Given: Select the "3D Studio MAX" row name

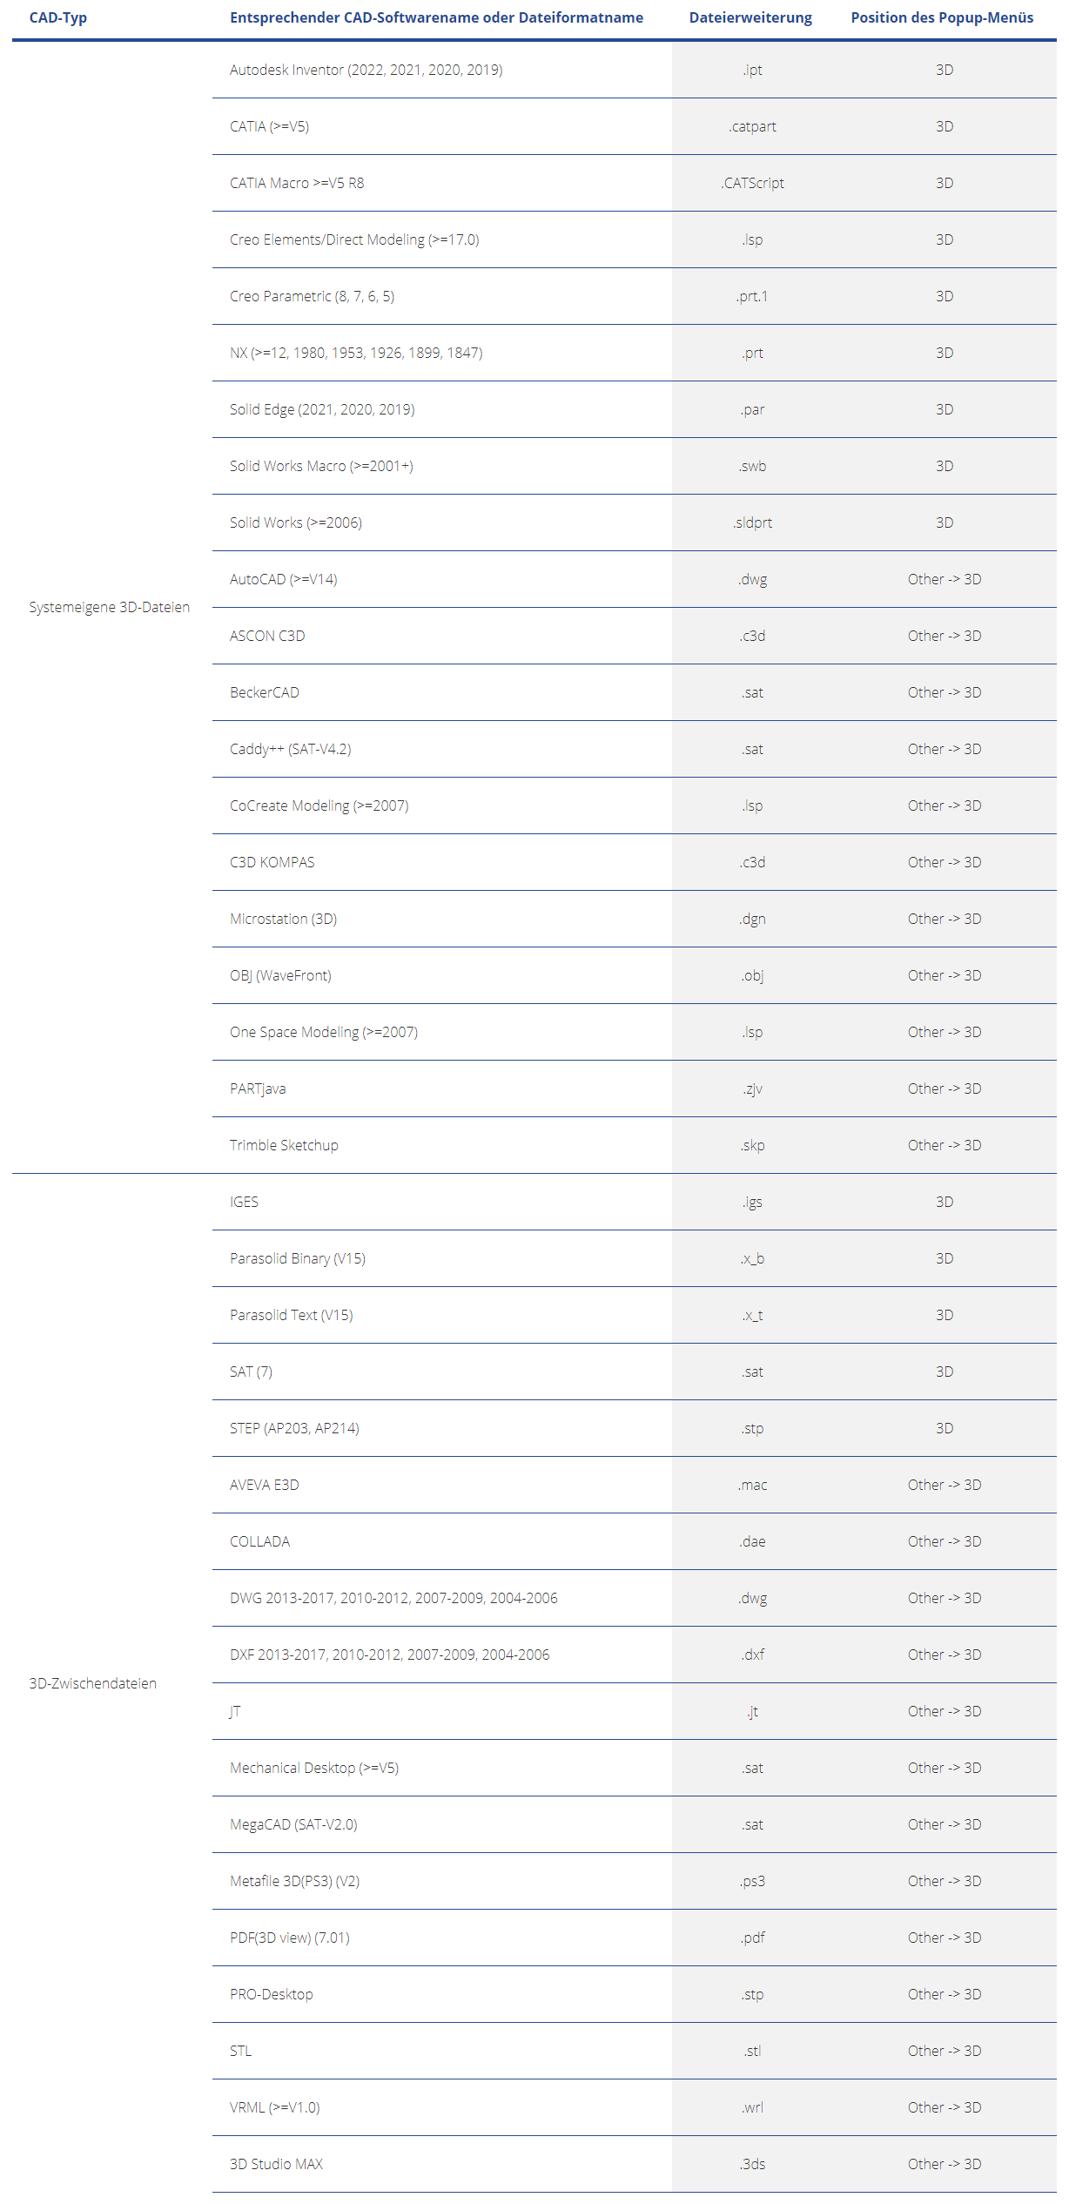Looking at the screenshot, I should 276,2164.
